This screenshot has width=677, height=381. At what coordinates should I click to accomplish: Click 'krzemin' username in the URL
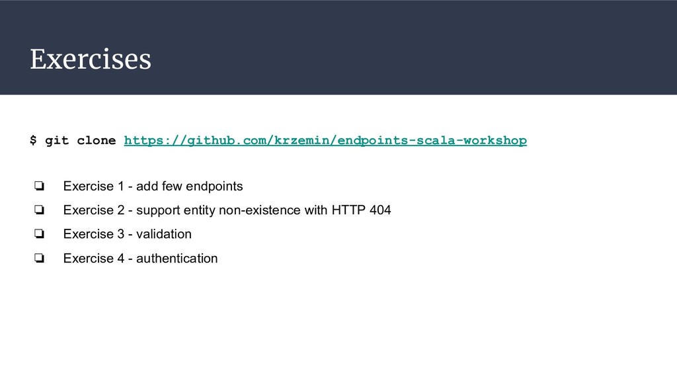pos(302,140)
